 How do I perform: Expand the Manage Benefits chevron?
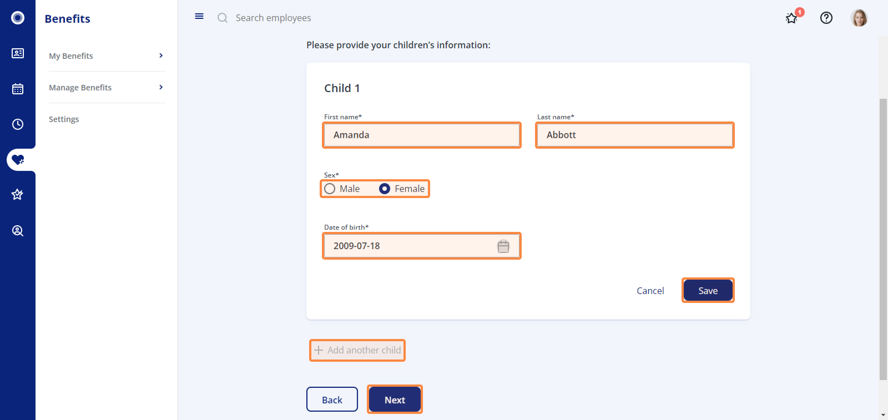161,87
